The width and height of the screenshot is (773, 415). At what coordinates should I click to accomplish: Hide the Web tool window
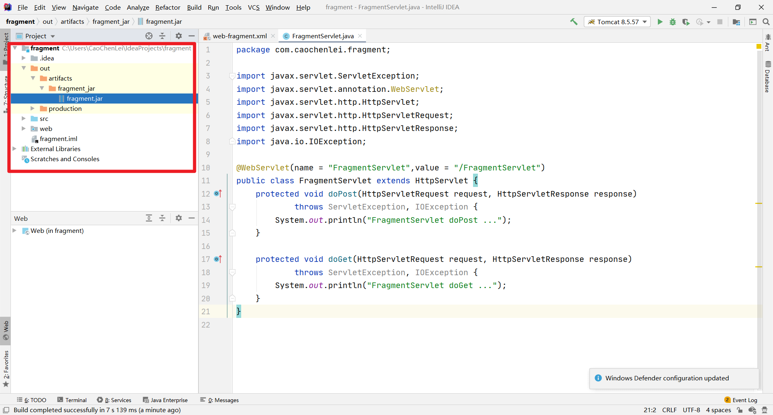[x=192, y=218]
